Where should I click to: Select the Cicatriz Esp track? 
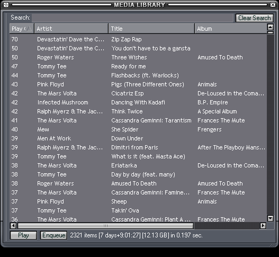point(128,93)
